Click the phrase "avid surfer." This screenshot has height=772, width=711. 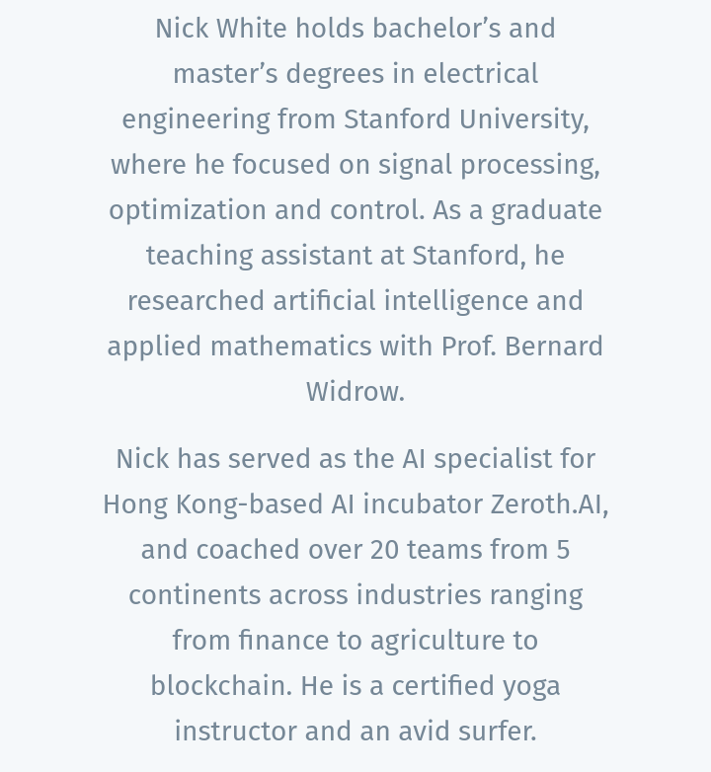467,732
